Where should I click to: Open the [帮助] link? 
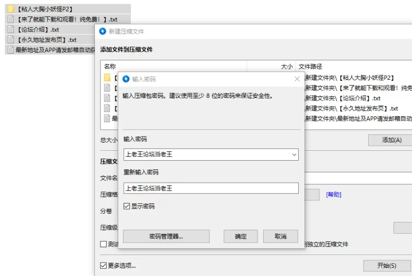tap(333, 195)
